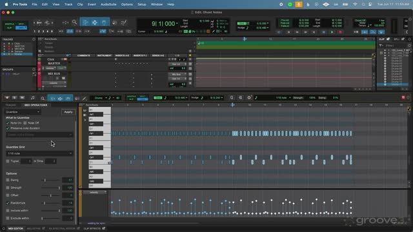Click the Groups list options circle icon
This screenshot has height=232, width=413.
(34, 70)
